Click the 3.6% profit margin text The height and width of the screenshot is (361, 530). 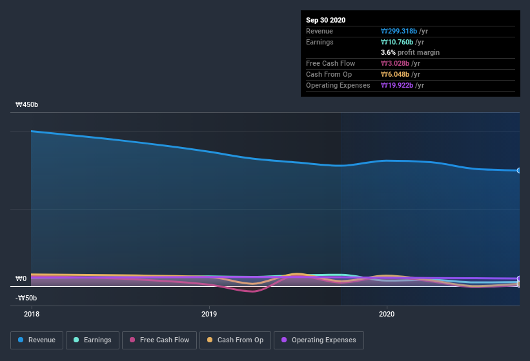click(x=411, y=52)
